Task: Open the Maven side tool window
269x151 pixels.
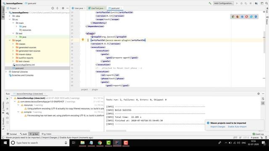Action: 267,21
